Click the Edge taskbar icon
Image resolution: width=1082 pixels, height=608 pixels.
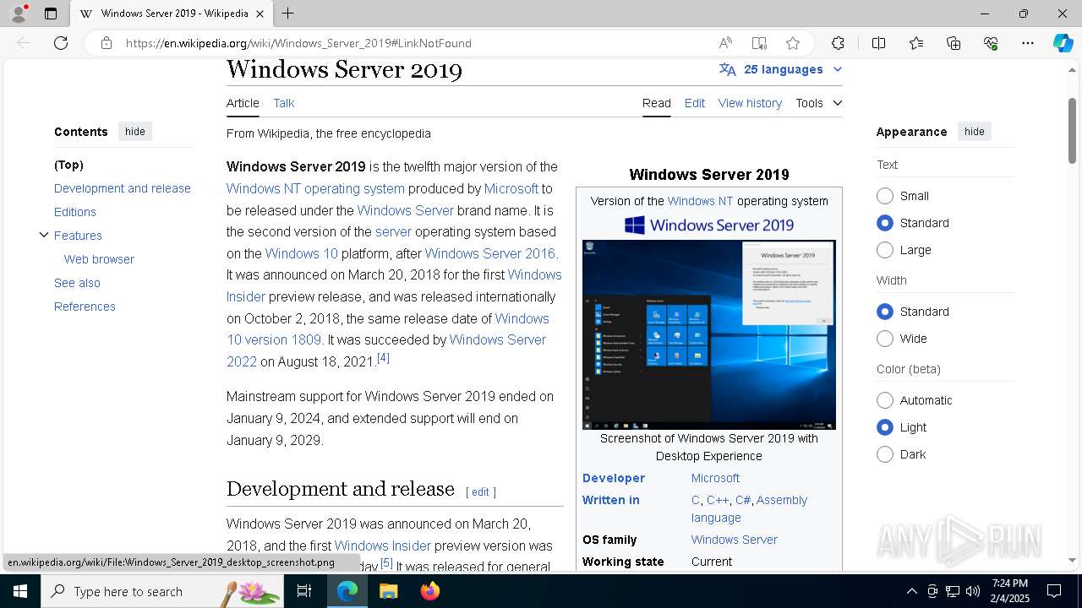click(347, 591)
